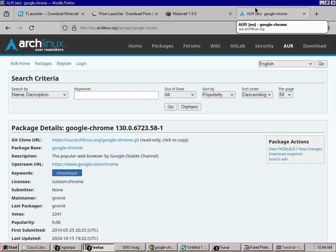Click the forward navigation arrow

point(20,28)
